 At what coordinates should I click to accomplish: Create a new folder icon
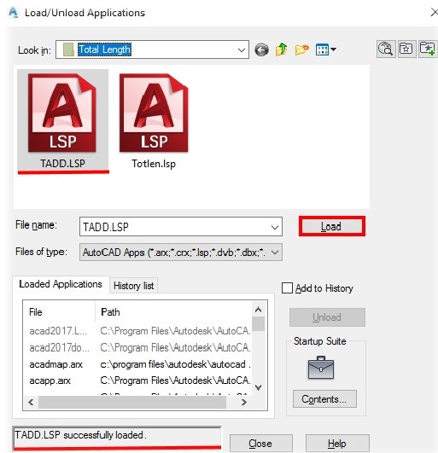click(x=302, y=49)
